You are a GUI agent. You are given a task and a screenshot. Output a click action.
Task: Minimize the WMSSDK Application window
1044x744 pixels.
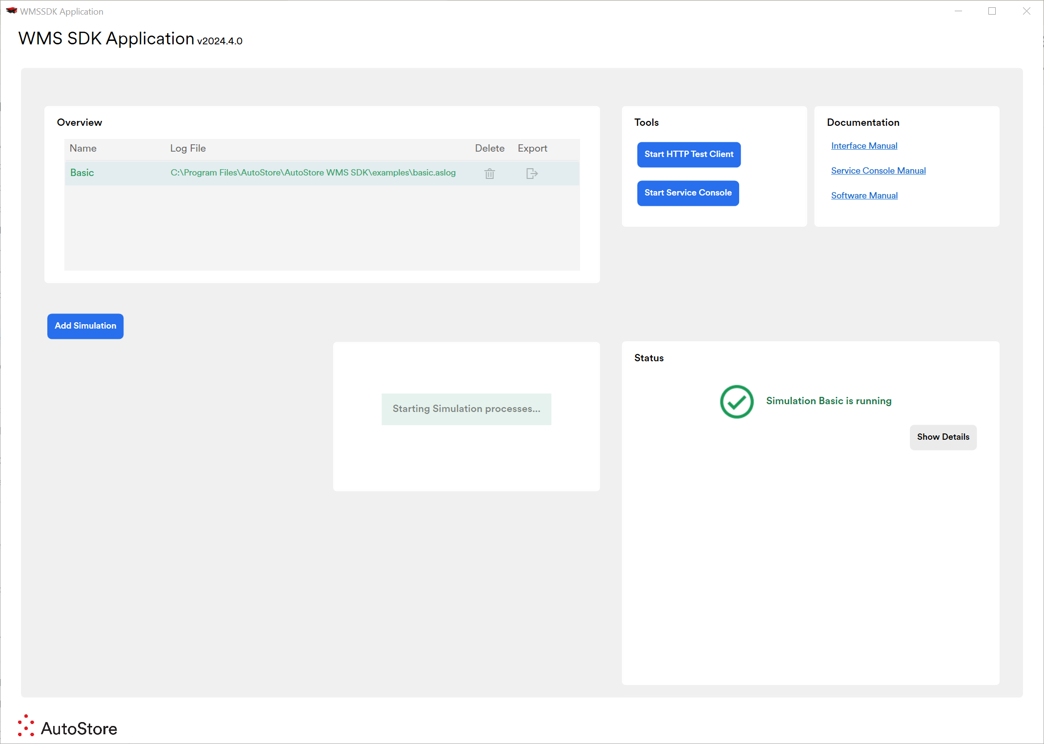coord(958,11)
